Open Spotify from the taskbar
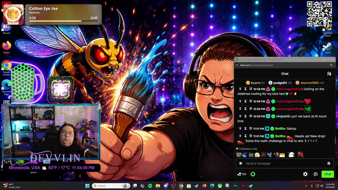This screenshot has width=338, height=190. coord(150,186)
